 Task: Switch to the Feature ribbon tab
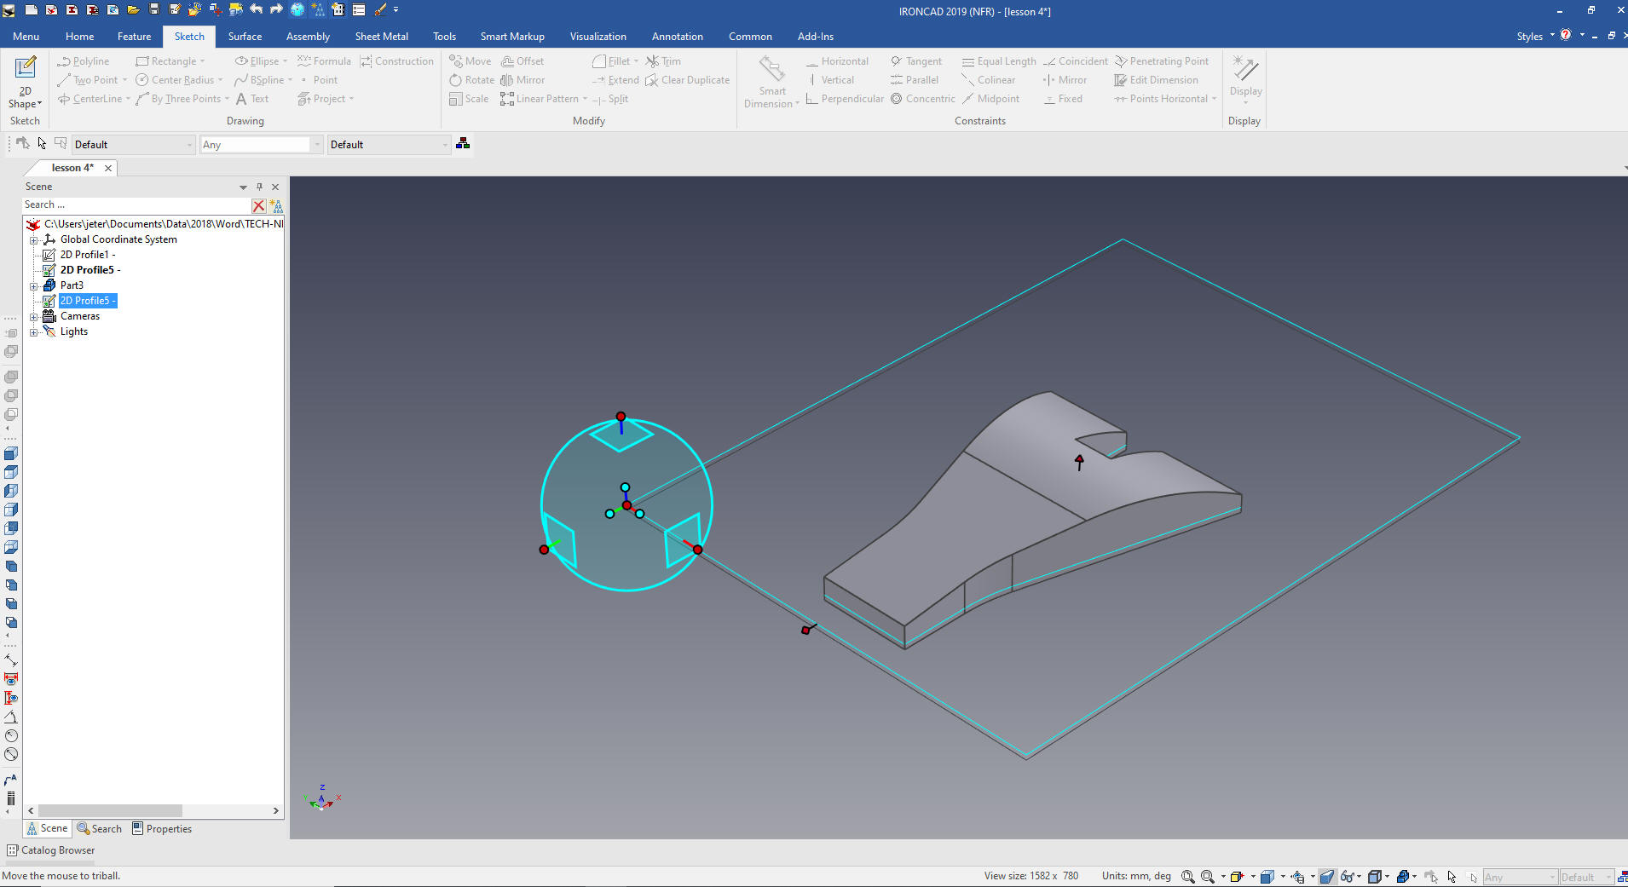[x=134, y=37]
